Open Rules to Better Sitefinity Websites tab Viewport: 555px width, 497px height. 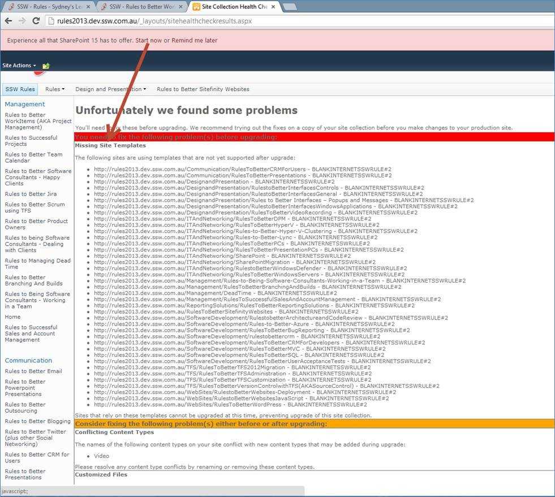point(203,89)
